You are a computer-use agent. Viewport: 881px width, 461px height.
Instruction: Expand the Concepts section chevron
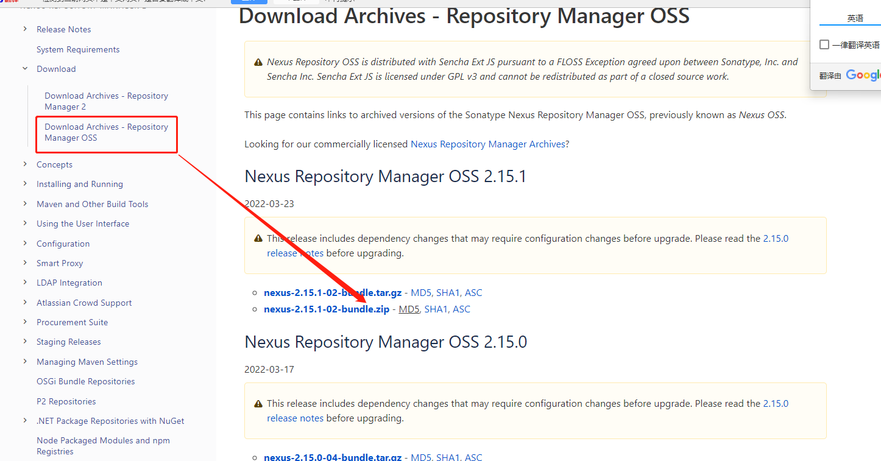pos(25,164)
